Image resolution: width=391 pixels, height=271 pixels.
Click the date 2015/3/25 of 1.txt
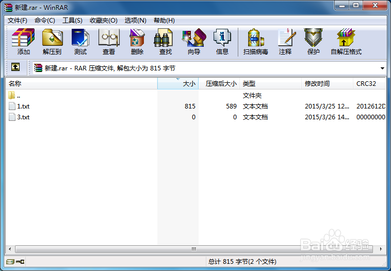tap(327, 106)
